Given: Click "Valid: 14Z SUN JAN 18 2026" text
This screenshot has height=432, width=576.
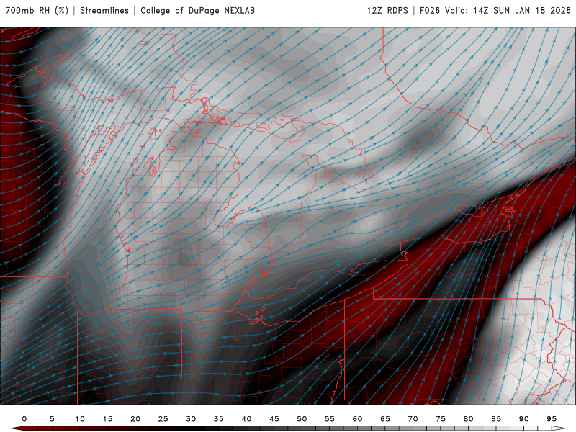Looking at the screenshot, I should click(x=508, y=11).
